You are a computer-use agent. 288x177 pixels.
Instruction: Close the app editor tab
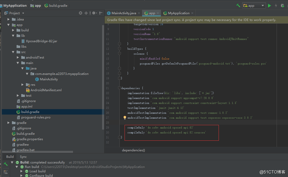coord(158,13)
